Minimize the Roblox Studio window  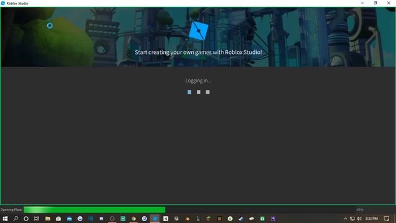point(363,3)
